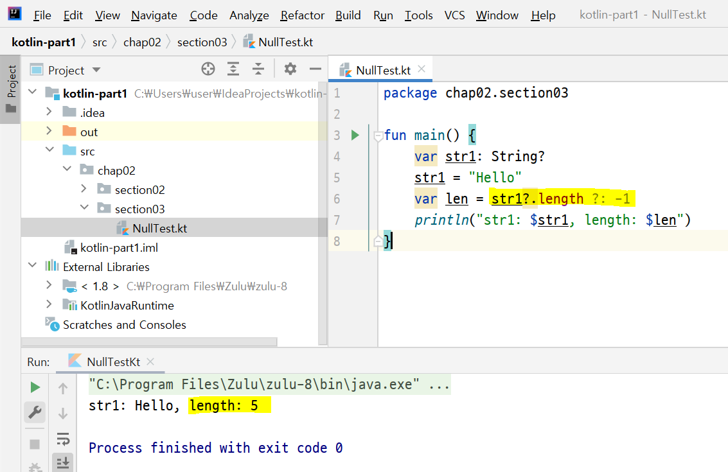This screenshot has height=472, width=728.
Task: Click NullTest.kt breadcrumb
Action: tap(278, 42)
